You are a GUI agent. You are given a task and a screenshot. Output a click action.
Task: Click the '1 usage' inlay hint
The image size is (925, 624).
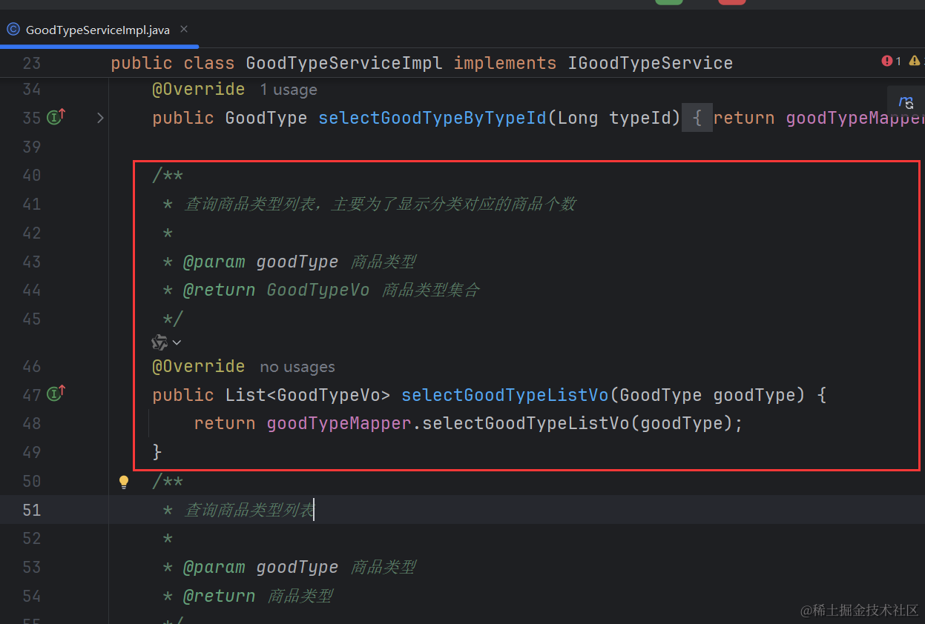(289, 90)
